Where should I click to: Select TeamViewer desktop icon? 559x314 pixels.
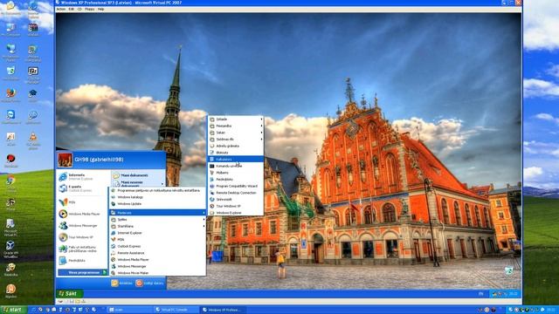click(10, 117)
